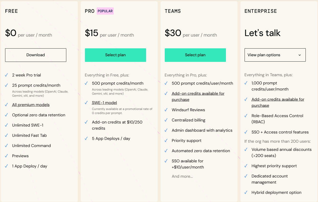The image size is (318, 202).
Task: Click checkmark icon beside SWE-1 model
Action: 86,103
